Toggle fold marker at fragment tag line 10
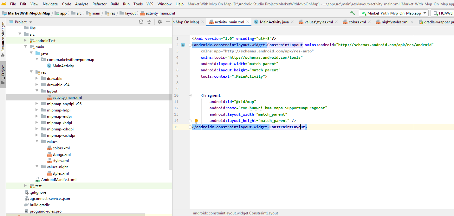 click(x=190, y=95)
